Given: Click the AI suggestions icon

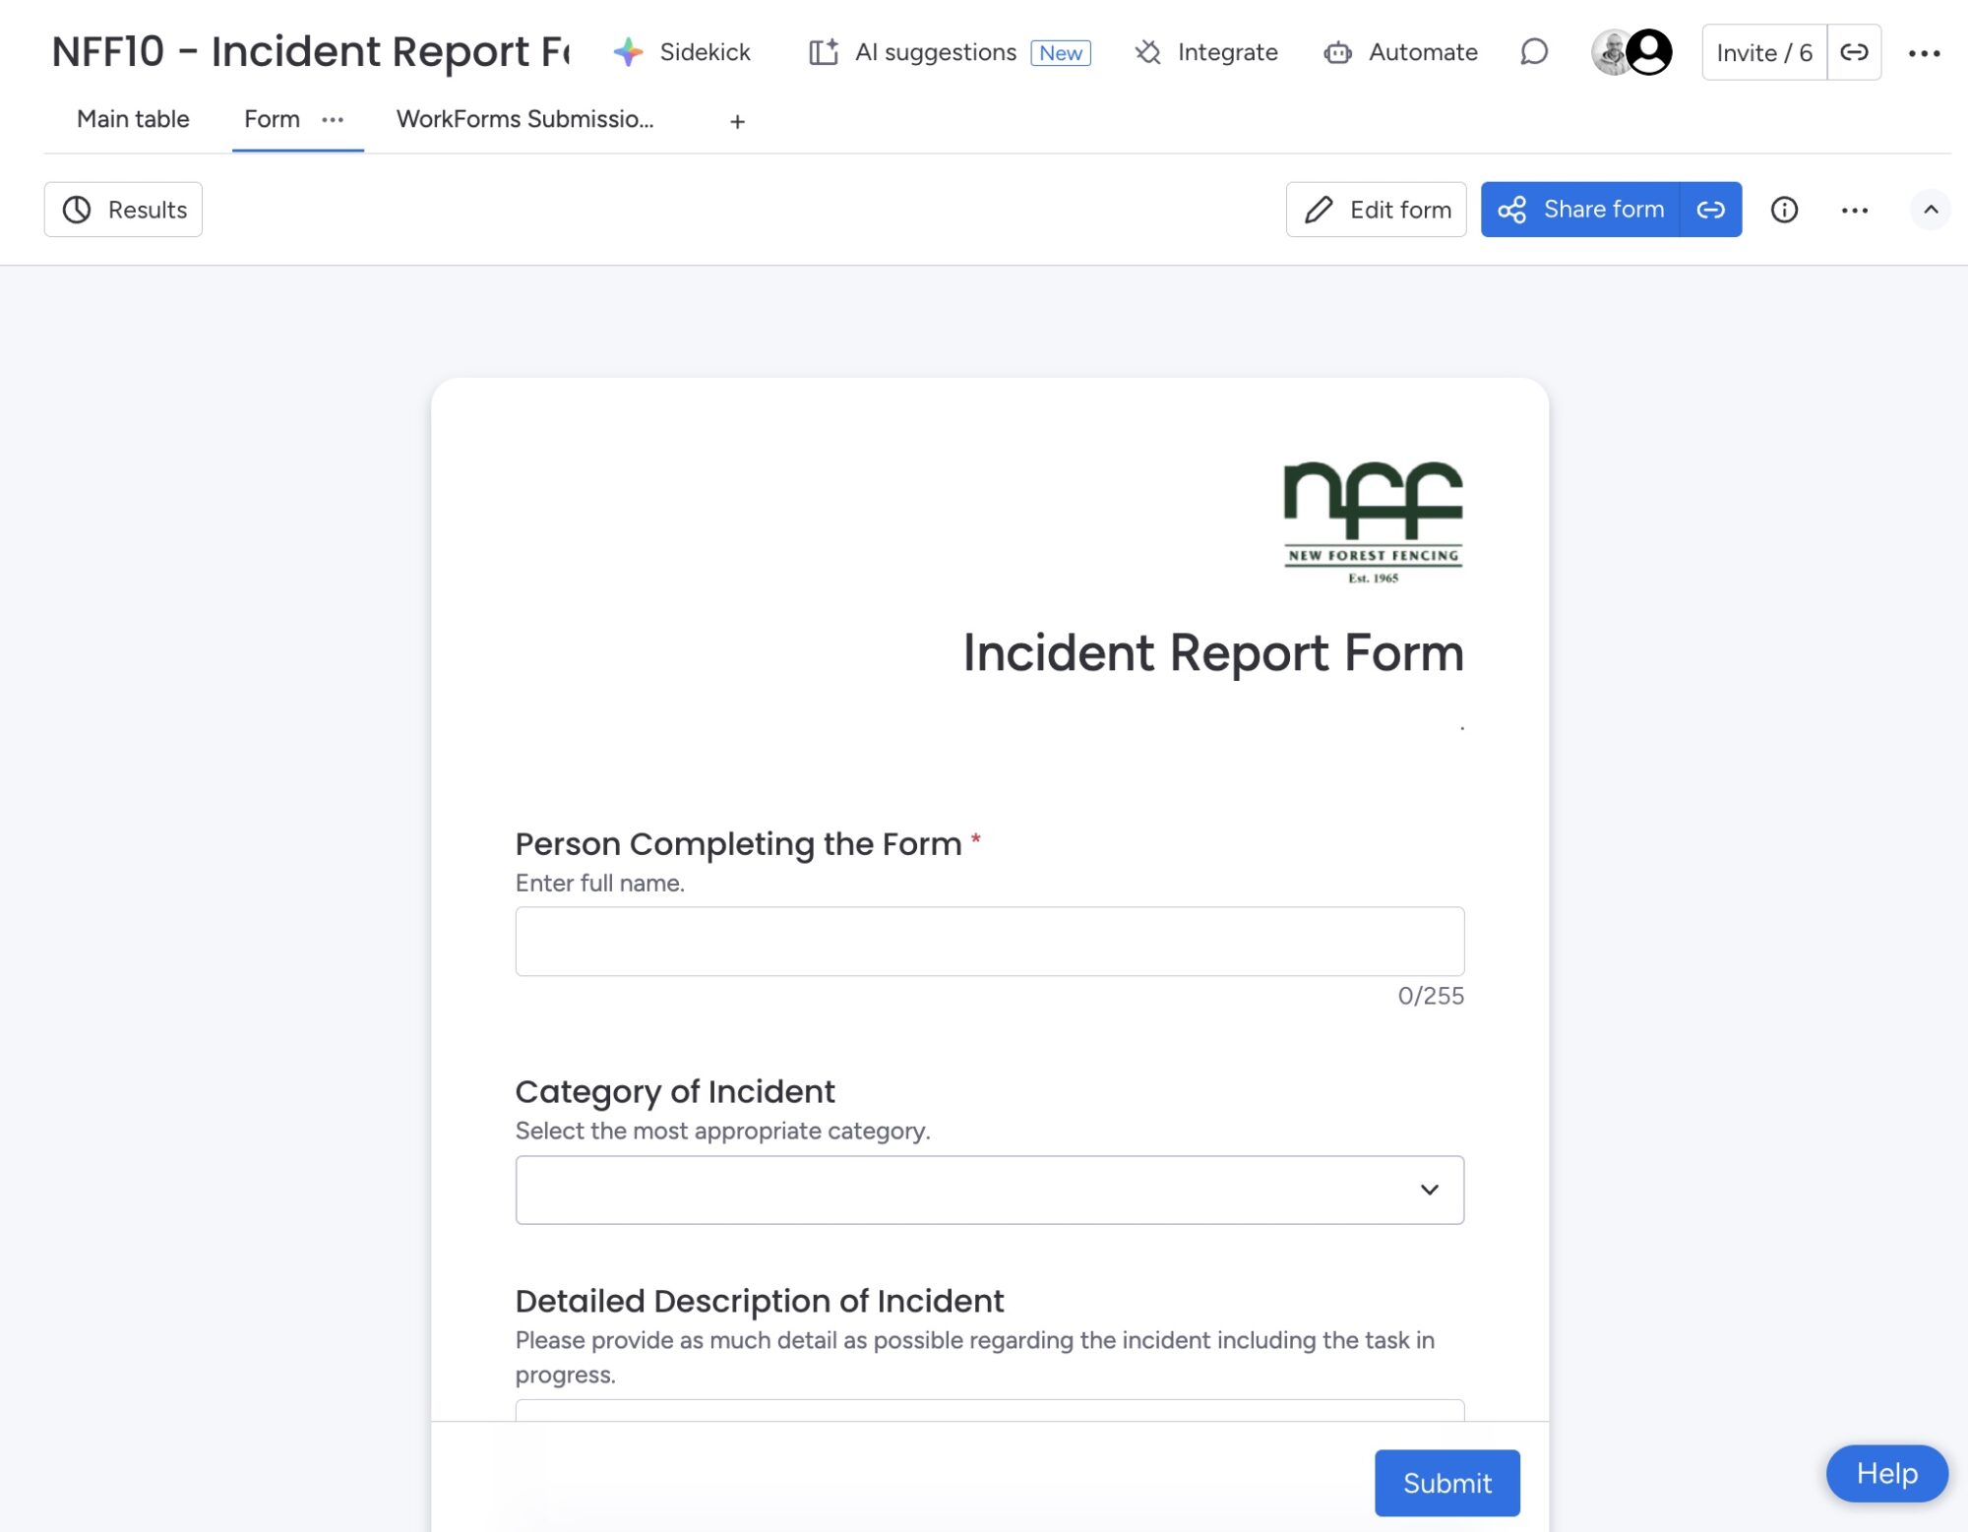Looking at the screenshot, I should pyautogui.click(x=824, y=52).
